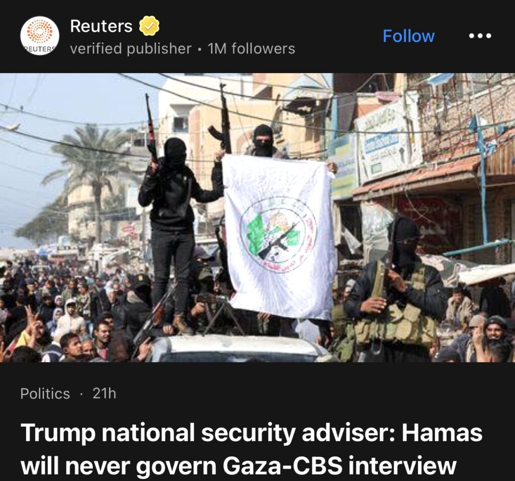The image size is (515, 481).
Task: Tap "will never govern" in the headline
Action: (x=119, y=465)
